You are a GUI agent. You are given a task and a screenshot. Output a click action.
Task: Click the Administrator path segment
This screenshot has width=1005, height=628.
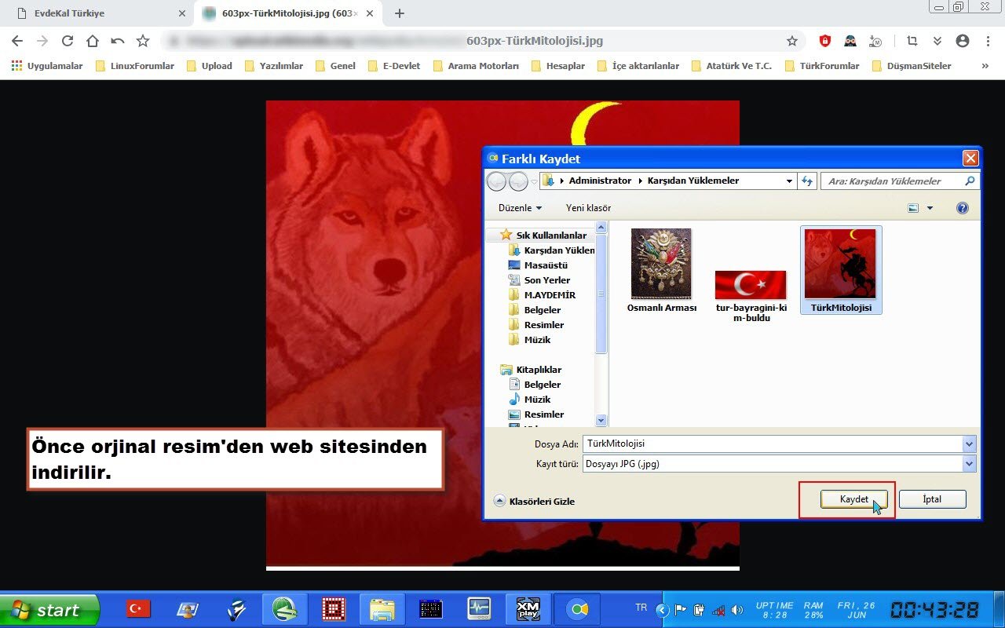(x=600, y=181)
